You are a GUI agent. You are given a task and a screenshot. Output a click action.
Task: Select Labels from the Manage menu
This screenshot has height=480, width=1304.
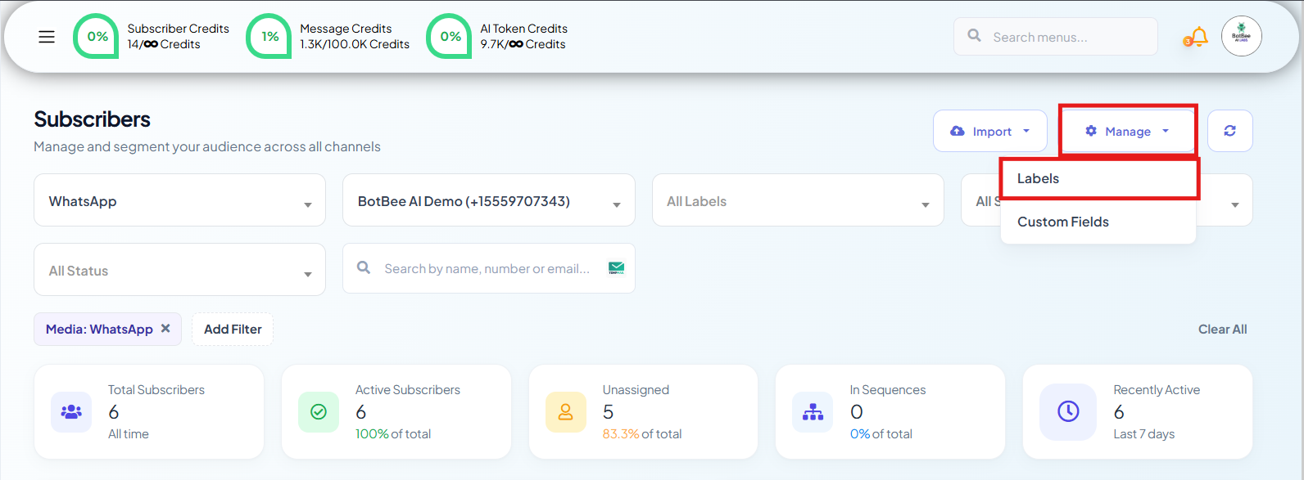click(1098, 178)
